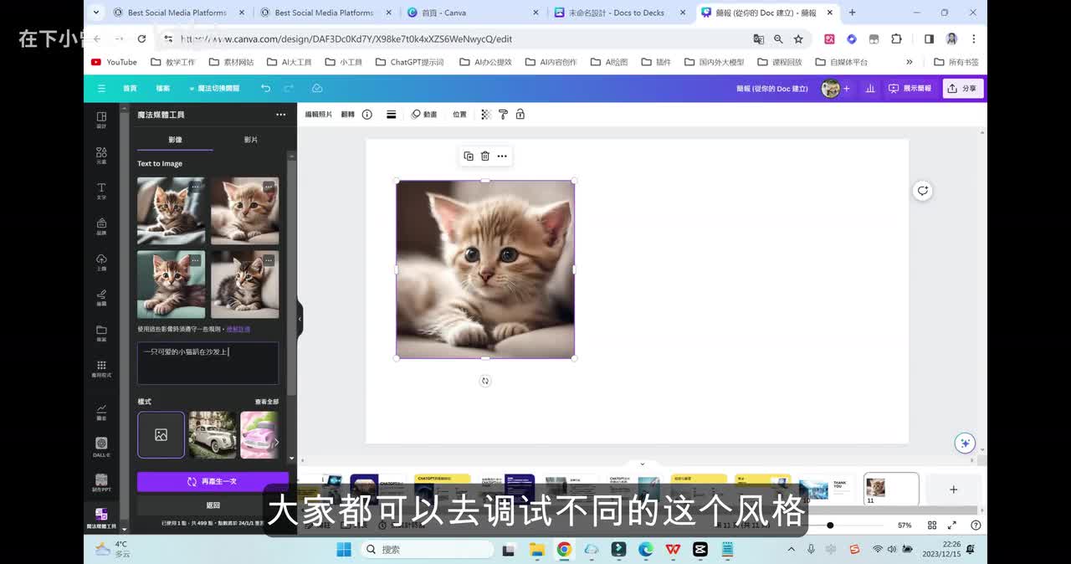Open the DALL·E app in sidebar
Viewport: 1071px width, 564px height.
[x=101, y=446]
